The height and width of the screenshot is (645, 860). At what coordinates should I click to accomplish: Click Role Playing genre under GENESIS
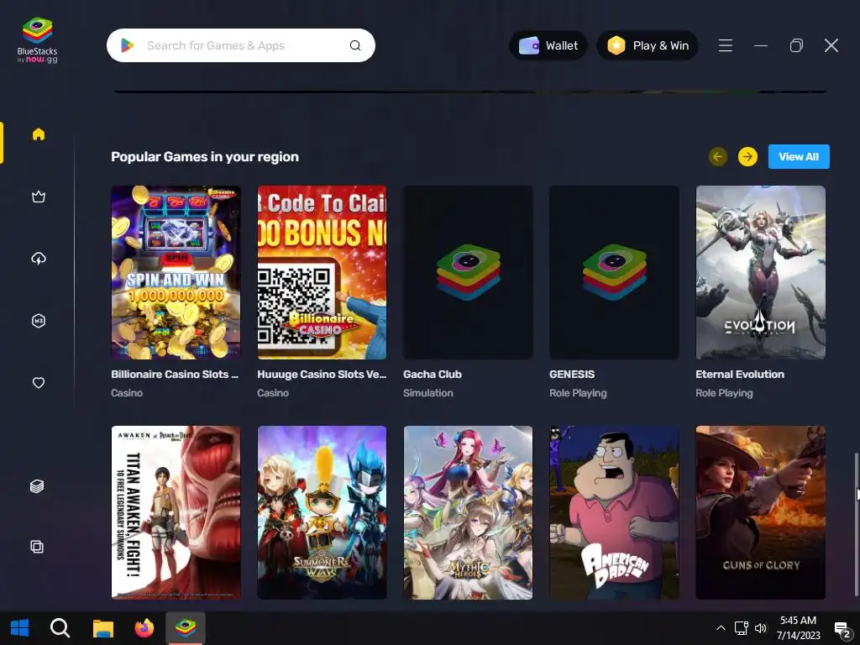click(578, 393)
